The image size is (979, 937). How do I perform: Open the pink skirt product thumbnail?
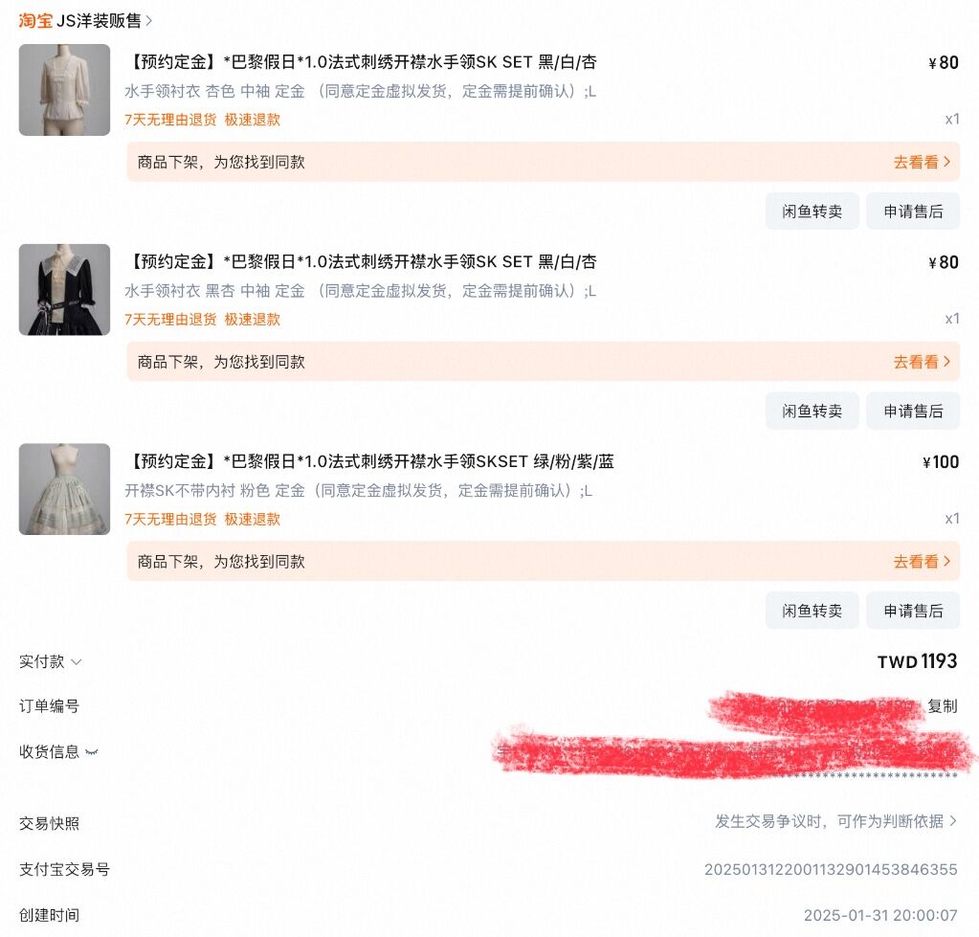tap(64, 489)
